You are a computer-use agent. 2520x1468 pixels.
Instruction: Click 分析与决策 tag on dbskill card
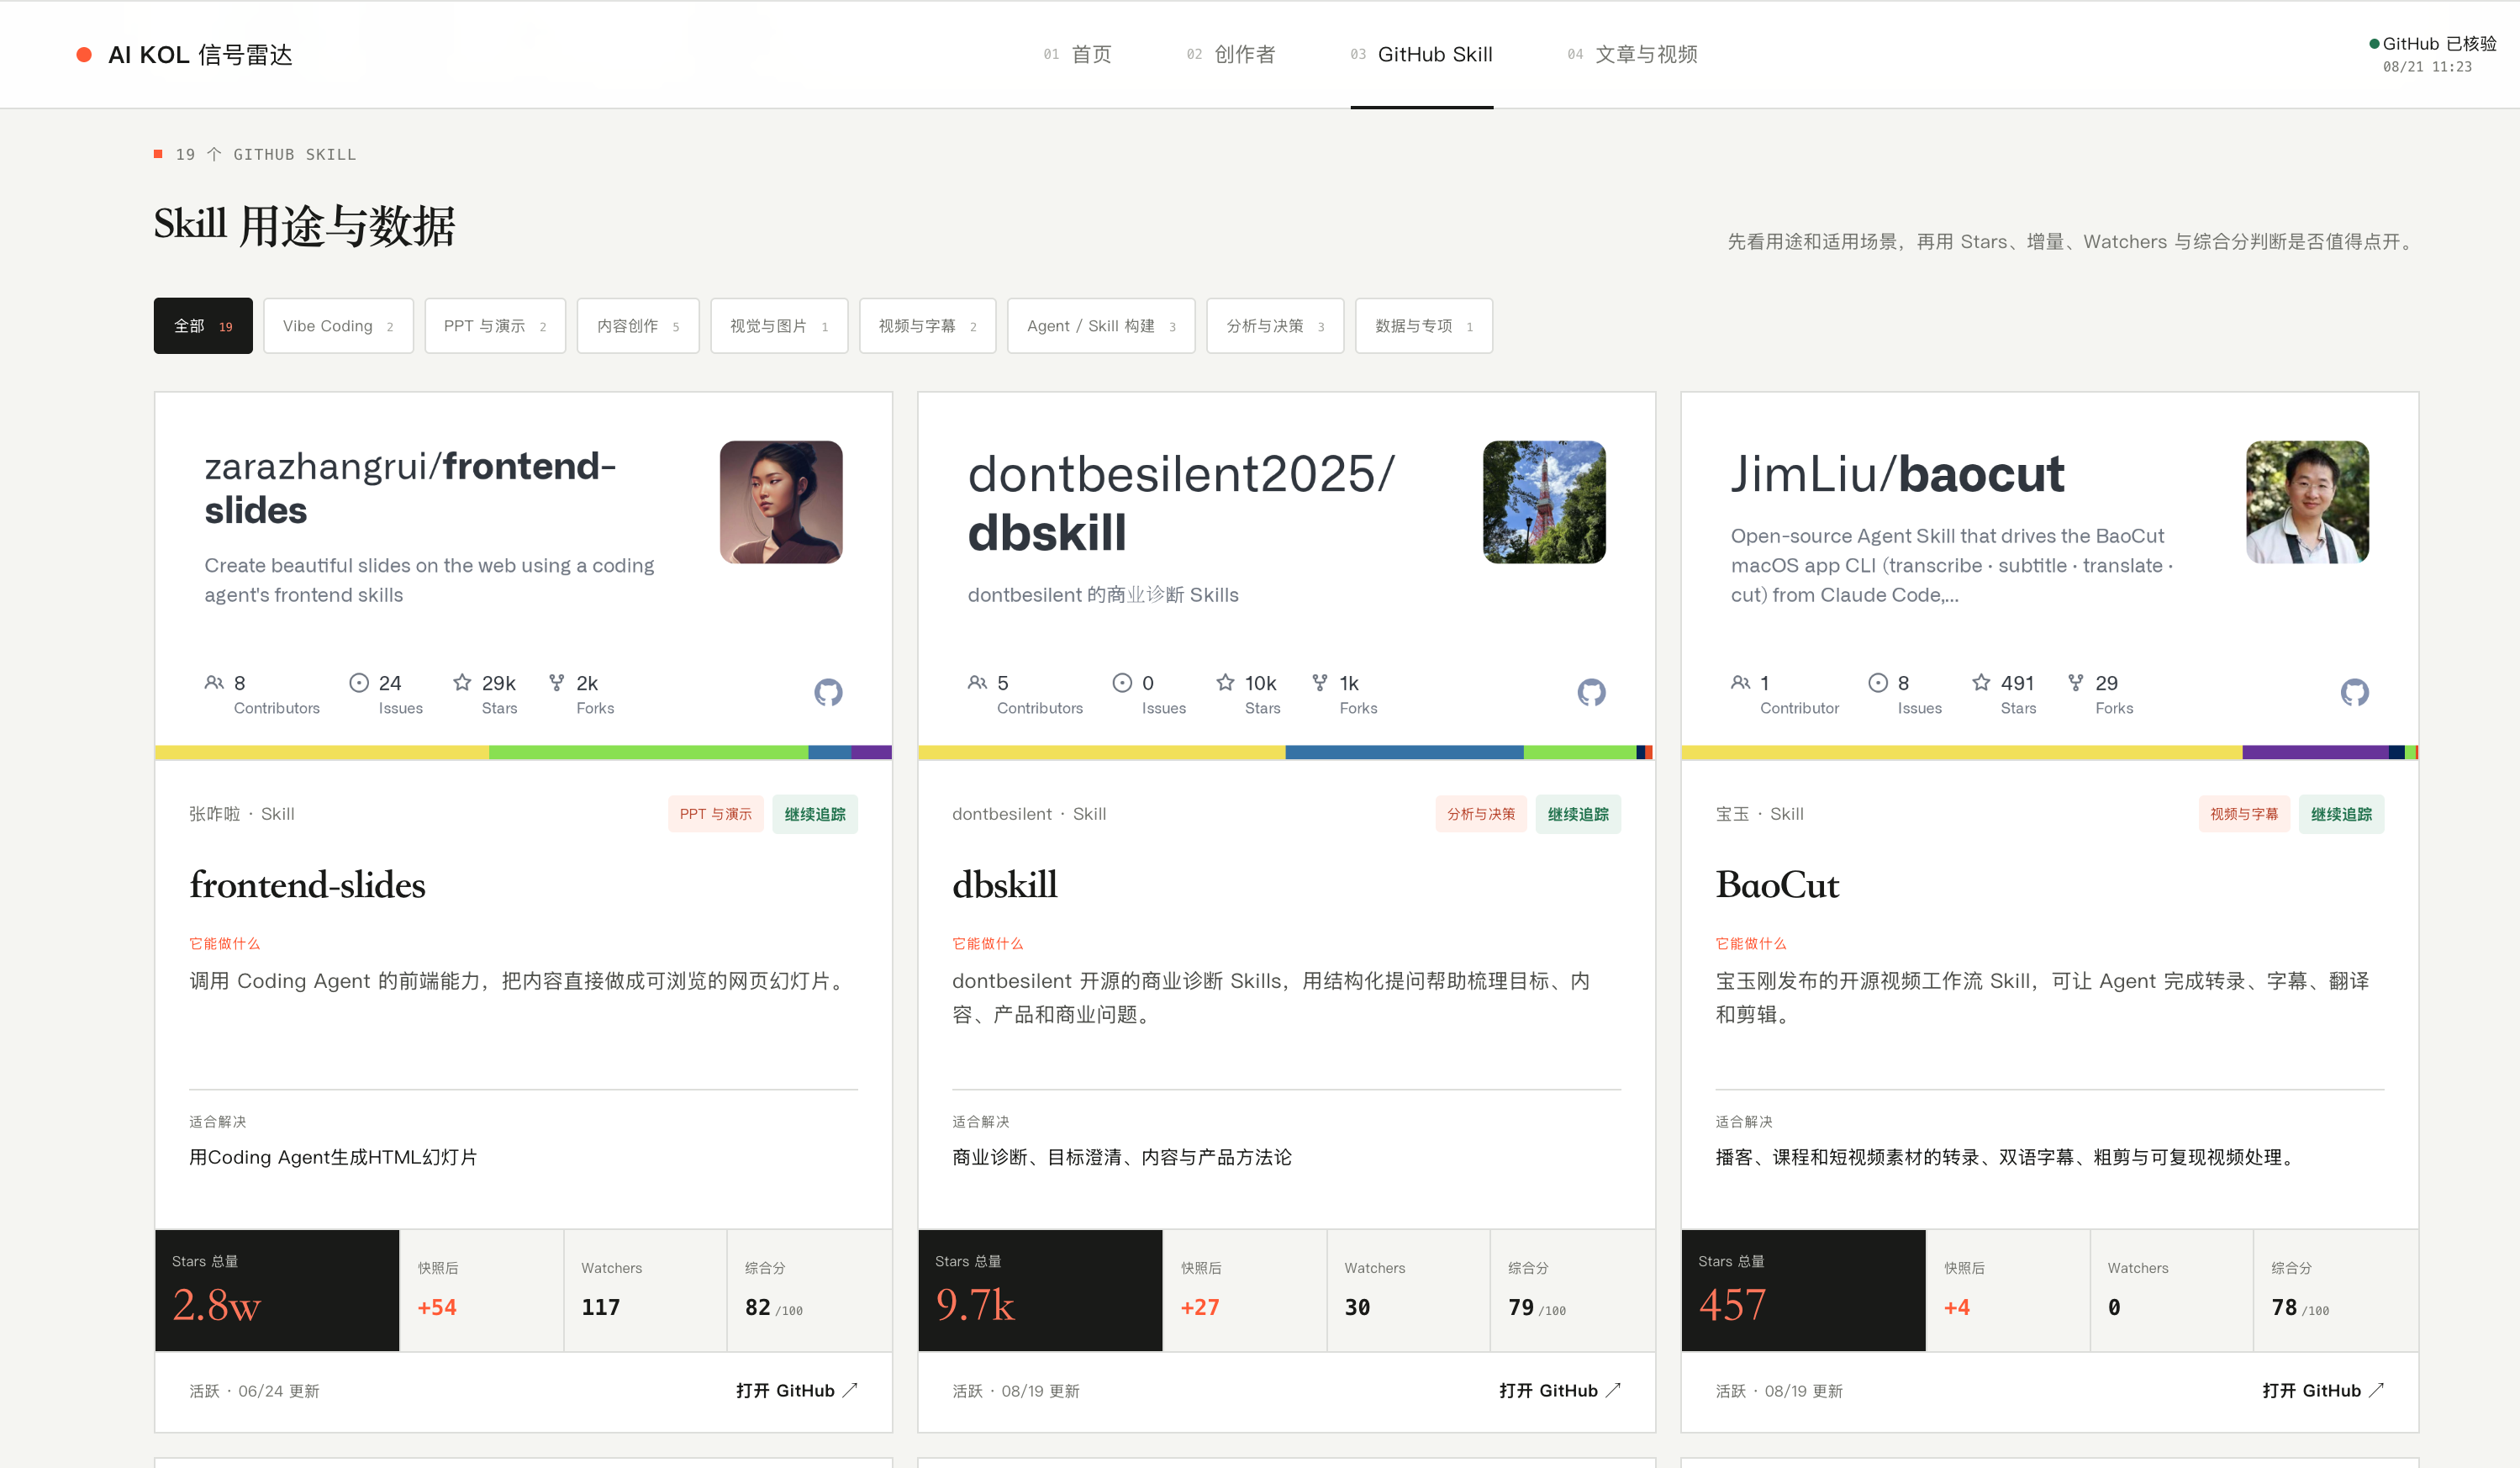click(1480, 814)
